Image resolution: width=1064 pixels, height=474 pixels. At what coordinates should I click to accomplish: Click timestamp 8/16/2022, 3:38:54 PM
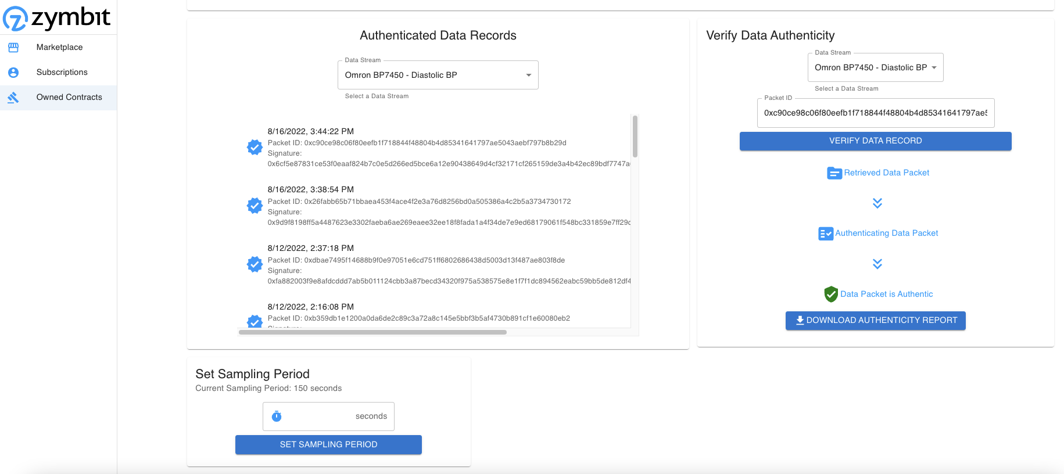pos(310,189)
